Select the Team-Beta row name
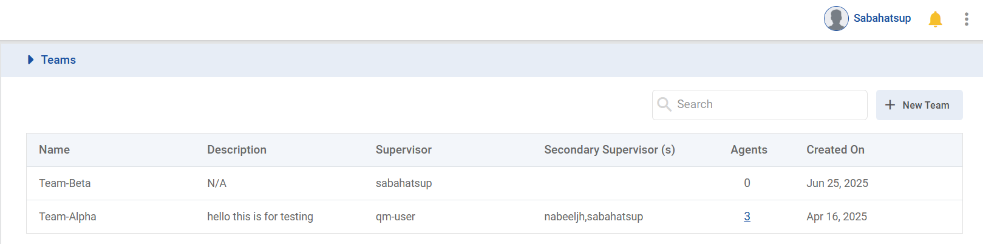Image resolution: width=983 pixels, height=244 pixels. coord(65,183)
